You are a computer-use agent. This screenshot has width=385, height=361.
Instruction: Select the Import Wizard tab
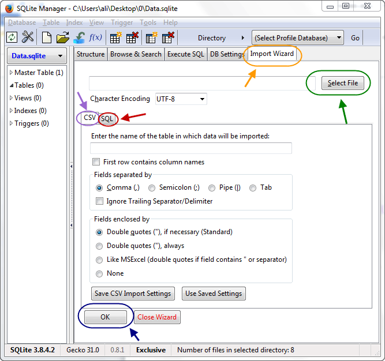tap(272, 54)
